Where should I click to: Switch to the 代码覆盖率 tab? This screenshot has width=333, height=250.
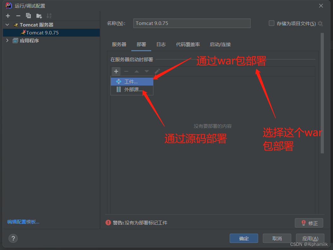[x=188, y=45]
